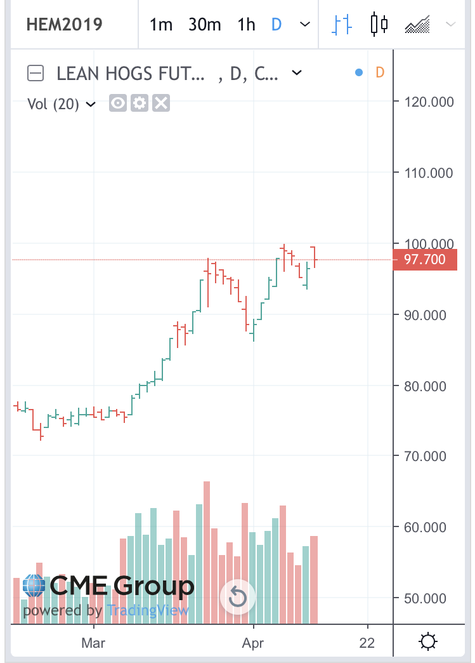Choose the 1h timeframe

coord(246,25)
